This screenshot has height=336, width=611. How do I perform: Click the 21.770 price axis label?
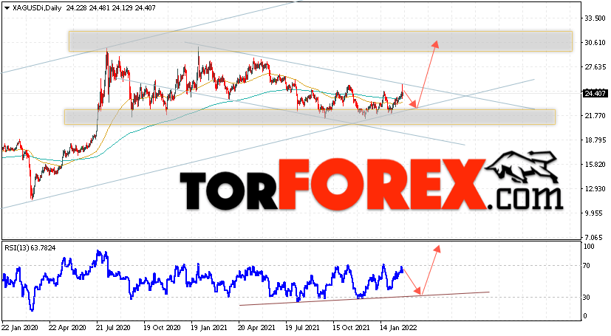[595, 116]
